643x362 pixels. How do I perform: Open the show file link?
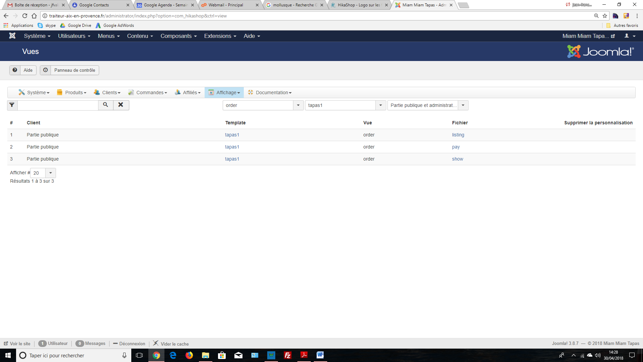click(x=457, y=159)
